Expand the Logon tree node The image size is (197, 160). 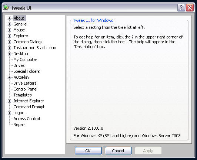click(x=9, y=113)
